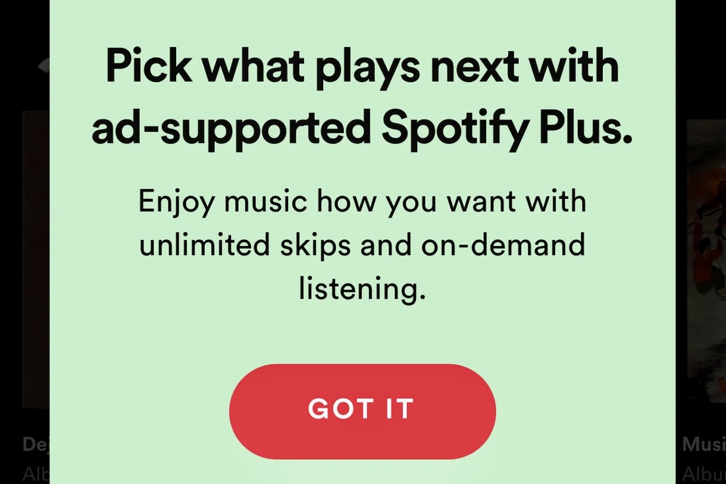This screenshot has width=726, height=484.
Task: Click the 'Alb' subtitle under 'Dej'
Action: [36, 474]
